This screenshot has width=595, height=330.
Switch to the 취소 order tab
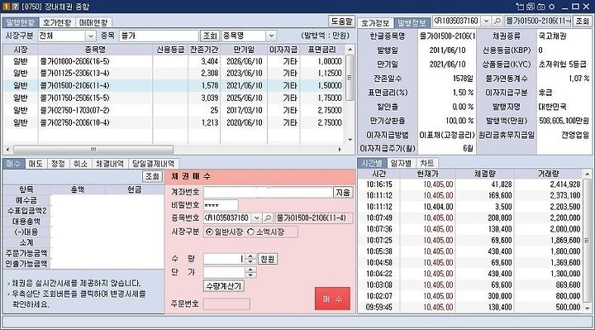pyautogui.click(x=80, y=164)
